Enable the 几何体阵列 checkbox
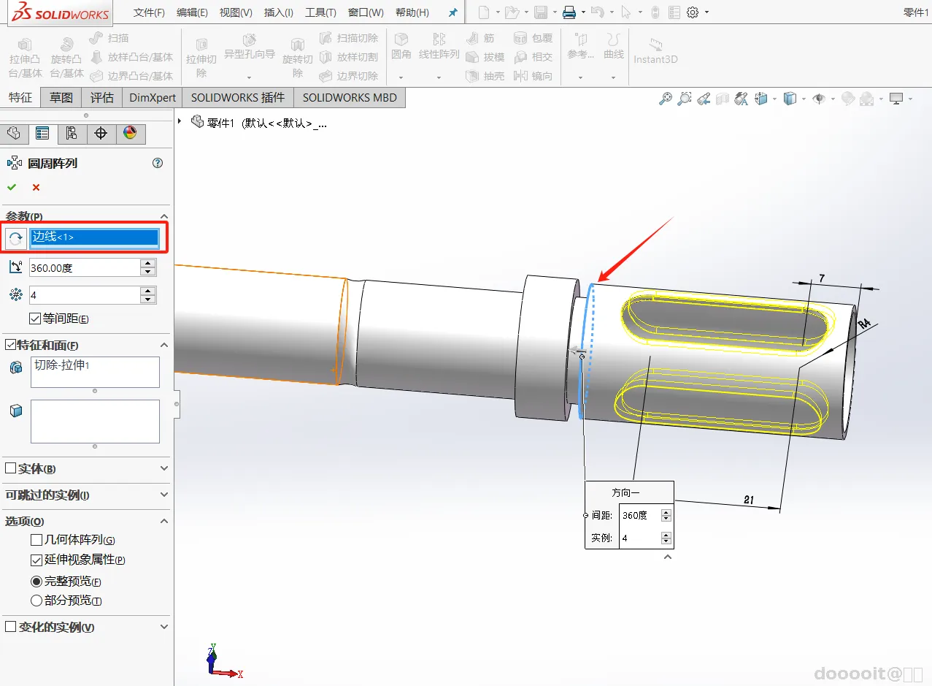932x686 pixels. tap(36, 541)
